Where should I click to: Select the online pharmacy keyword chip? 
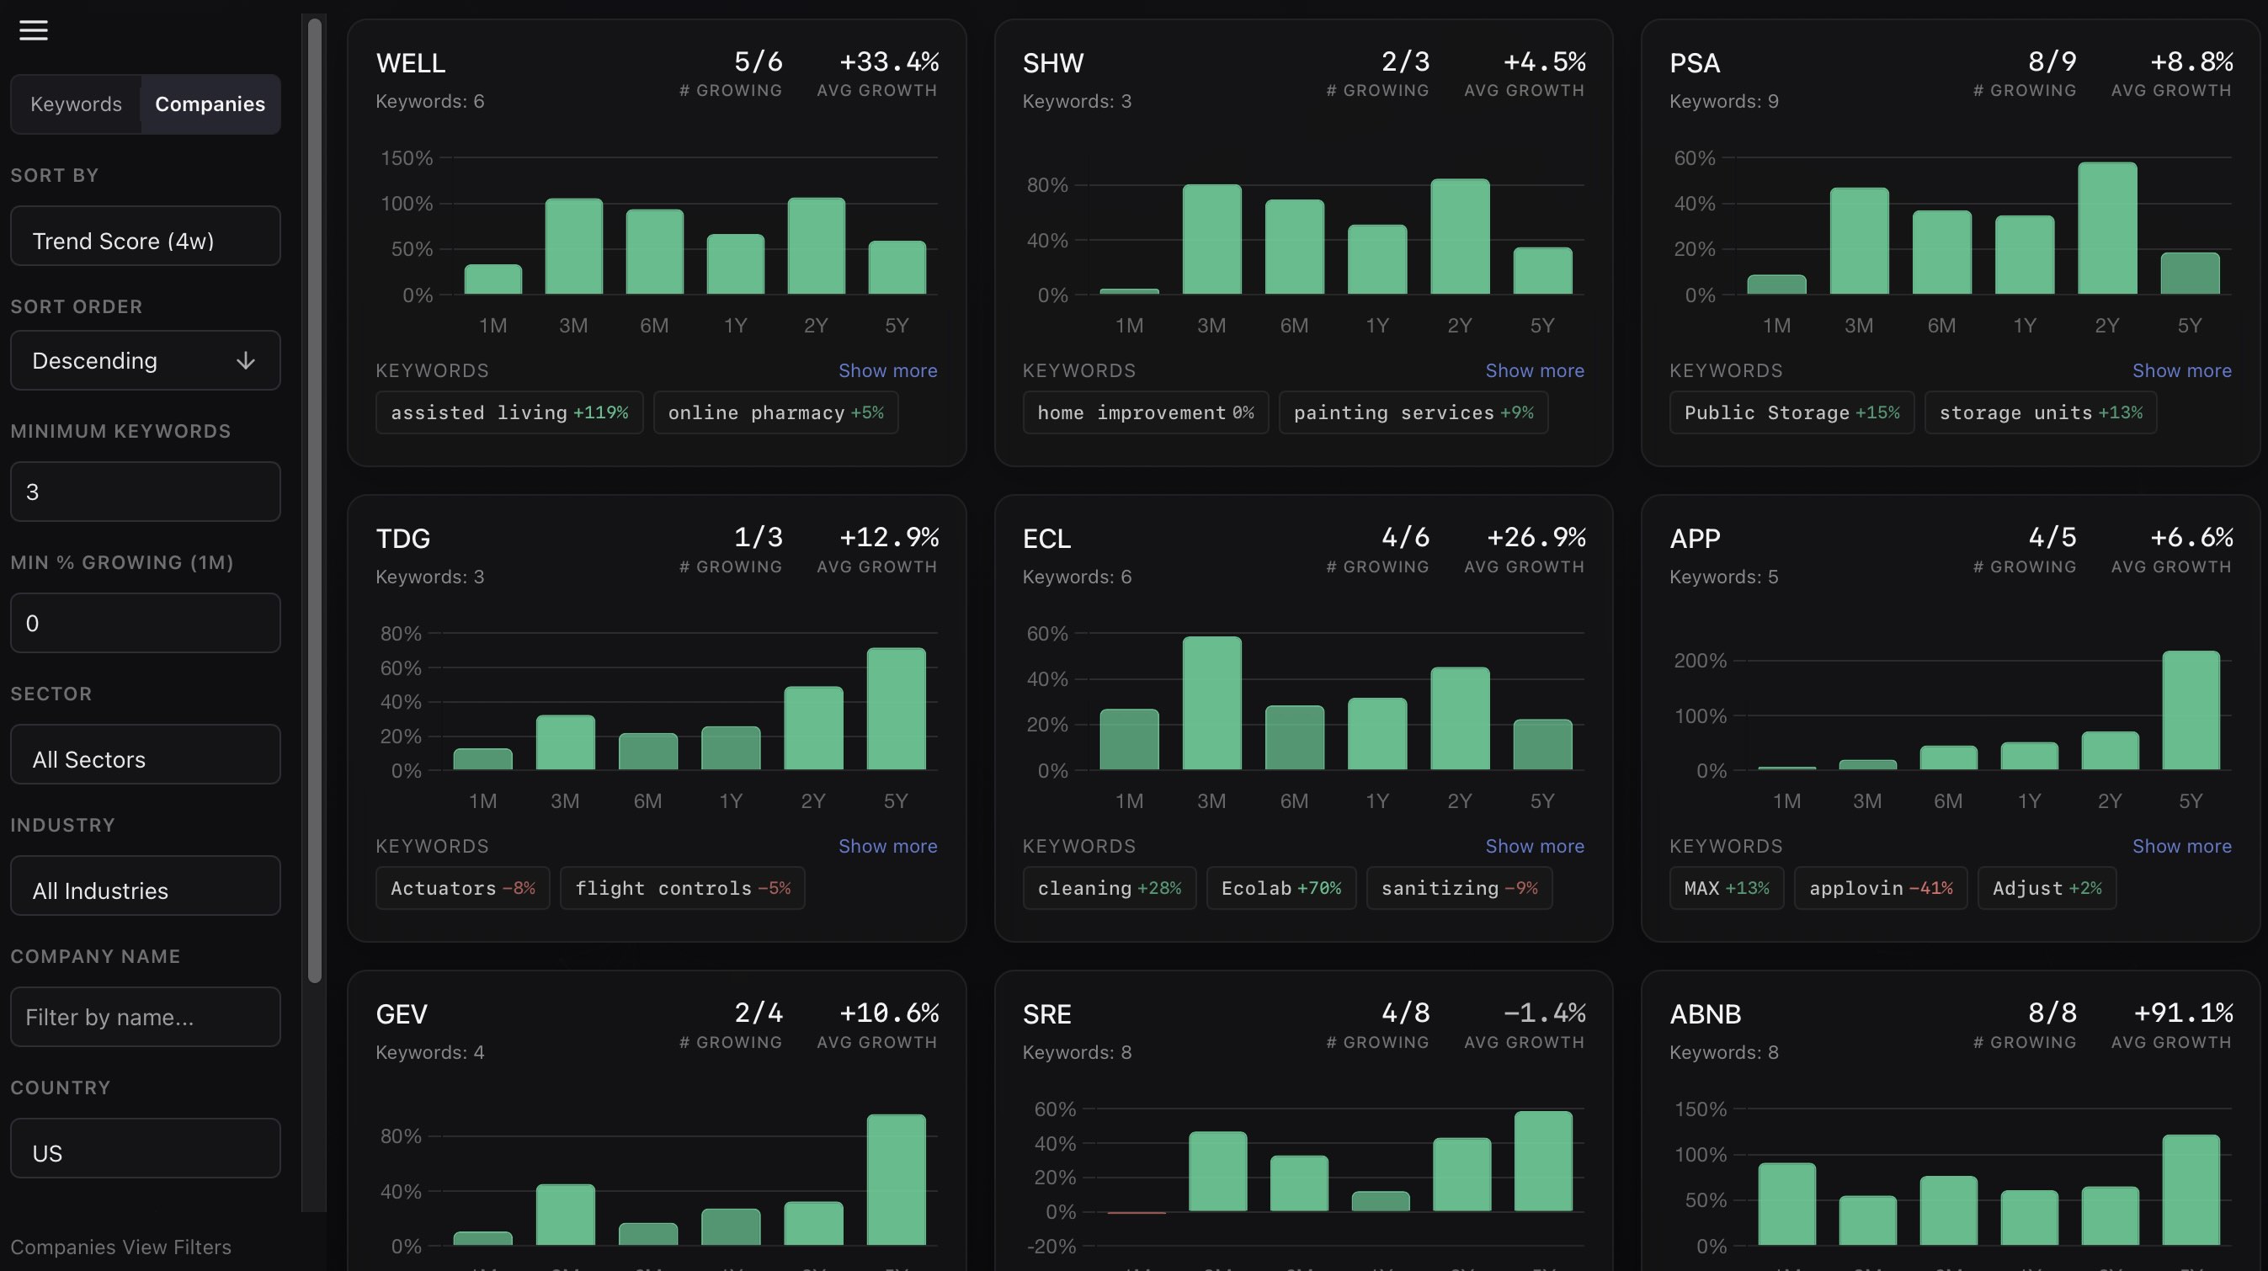(x=775, y=412)
